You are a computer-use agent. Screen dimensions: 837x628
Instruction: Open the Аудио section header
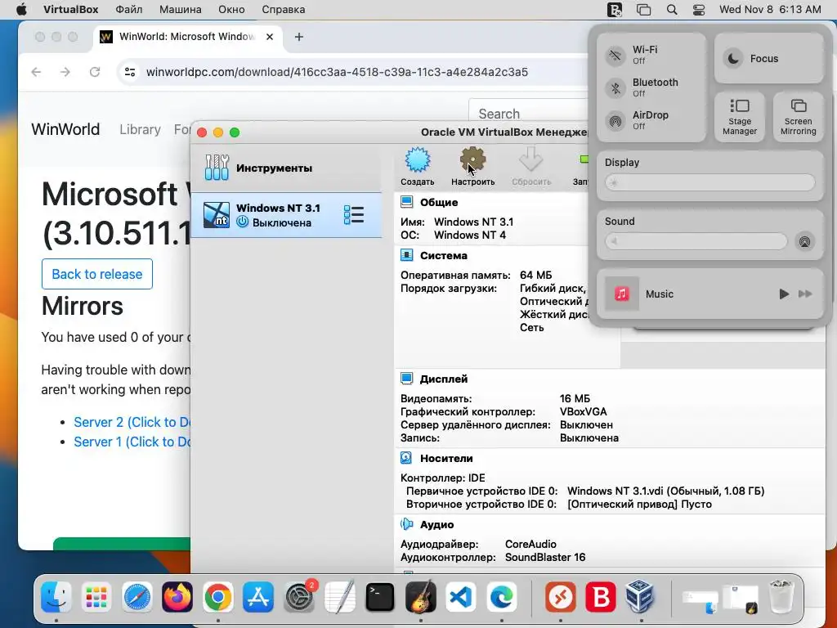coord(436,524)
